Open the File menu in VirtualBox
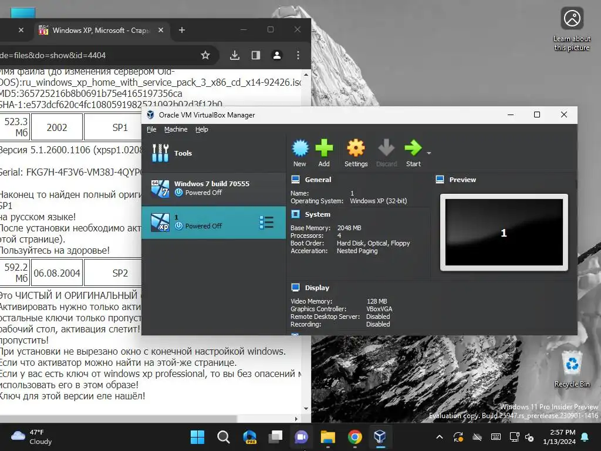This screenshot has width=601, height=451. 151,129
